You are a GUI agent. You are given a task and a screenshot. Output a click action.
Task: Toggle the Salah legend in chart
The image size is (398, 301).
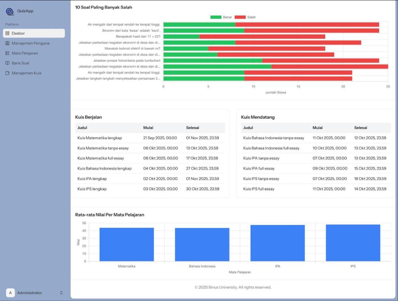245,17
